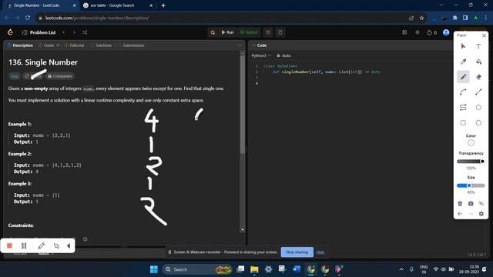Collapse the recorder toolbar arrow
This screenshot has width=493, height=277.
pyautogui.click(x=69, y=245)
